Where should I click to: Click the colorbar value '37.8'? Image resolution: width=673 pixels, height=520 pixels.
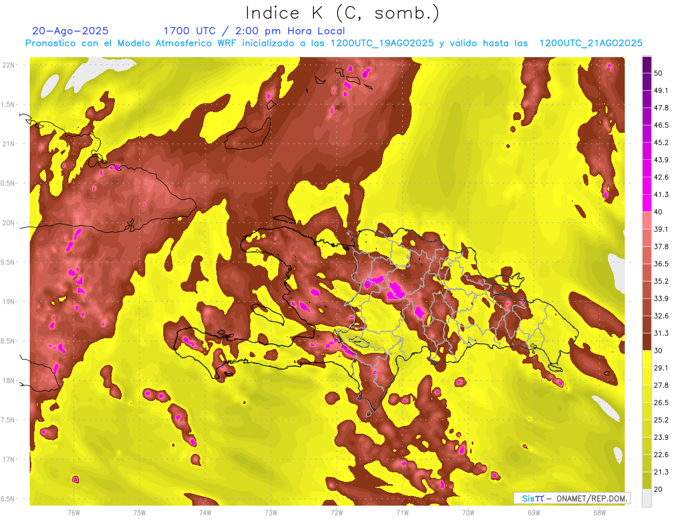[661, 247]
